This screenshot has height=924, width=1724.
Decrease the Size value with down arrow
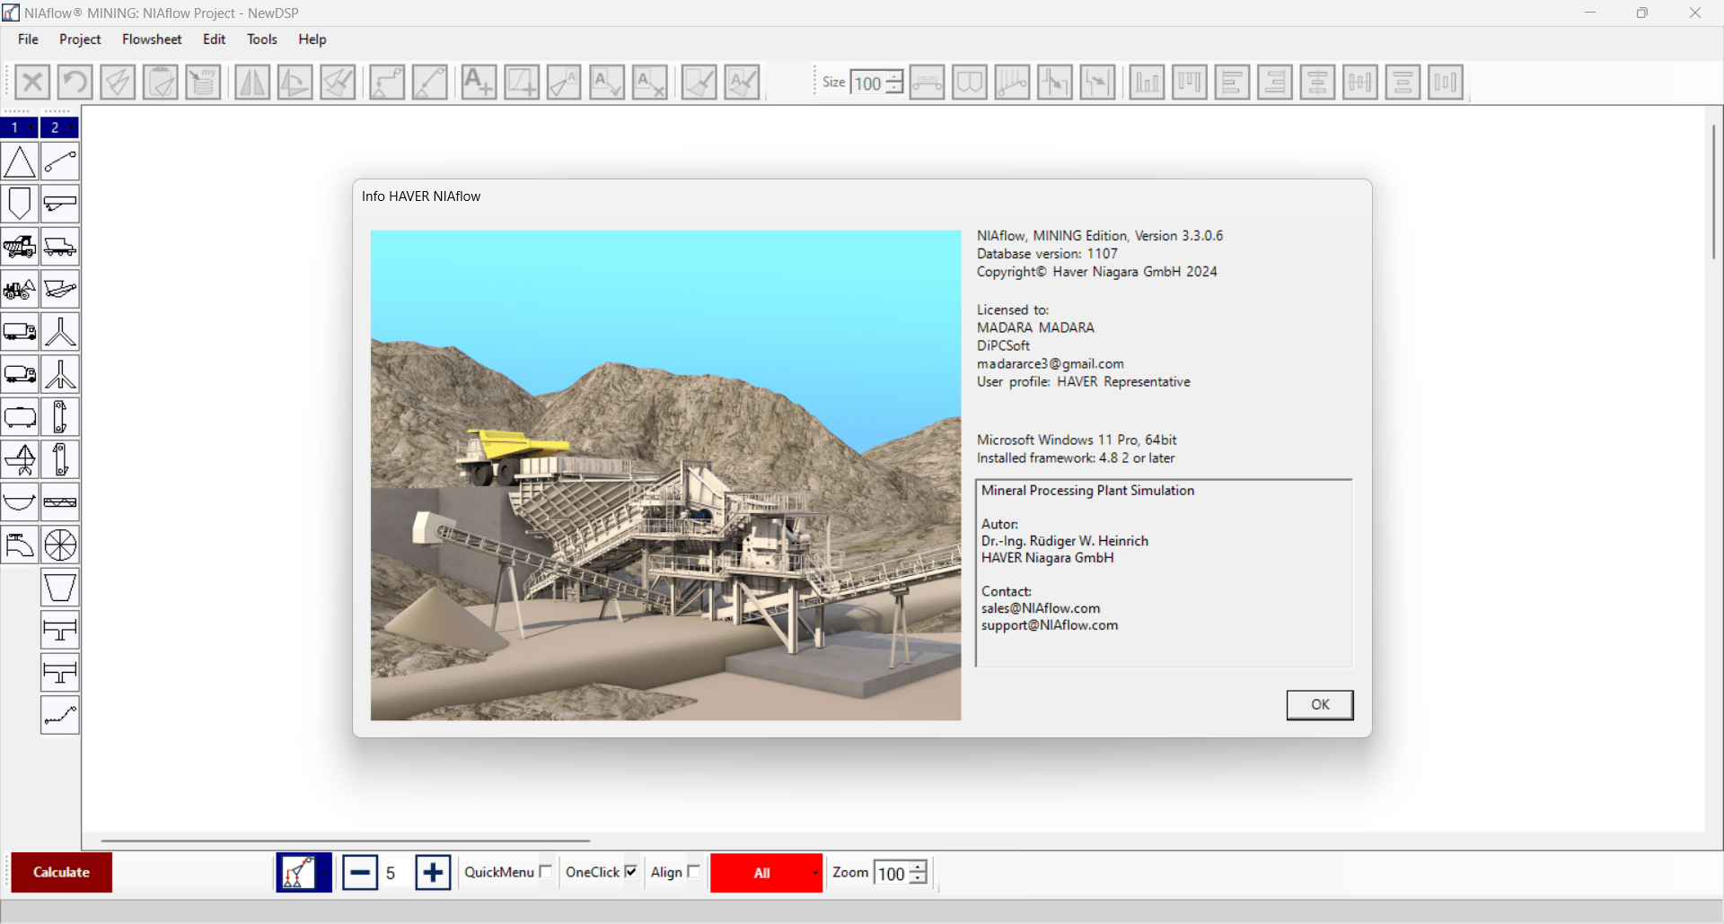pyautogui.click(x=894, y=88)
